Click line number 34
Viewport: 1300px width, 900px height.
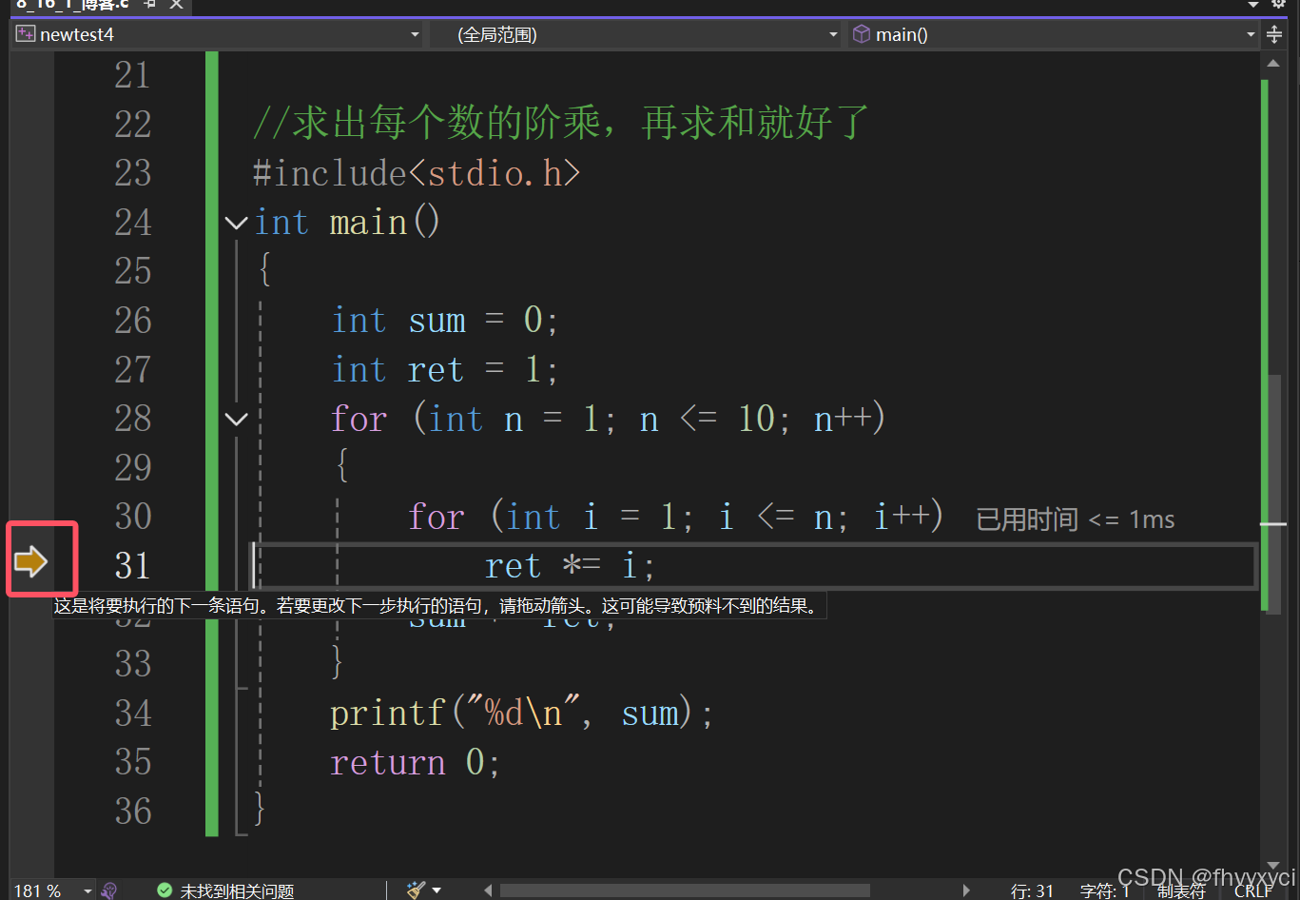coord(132,714)
